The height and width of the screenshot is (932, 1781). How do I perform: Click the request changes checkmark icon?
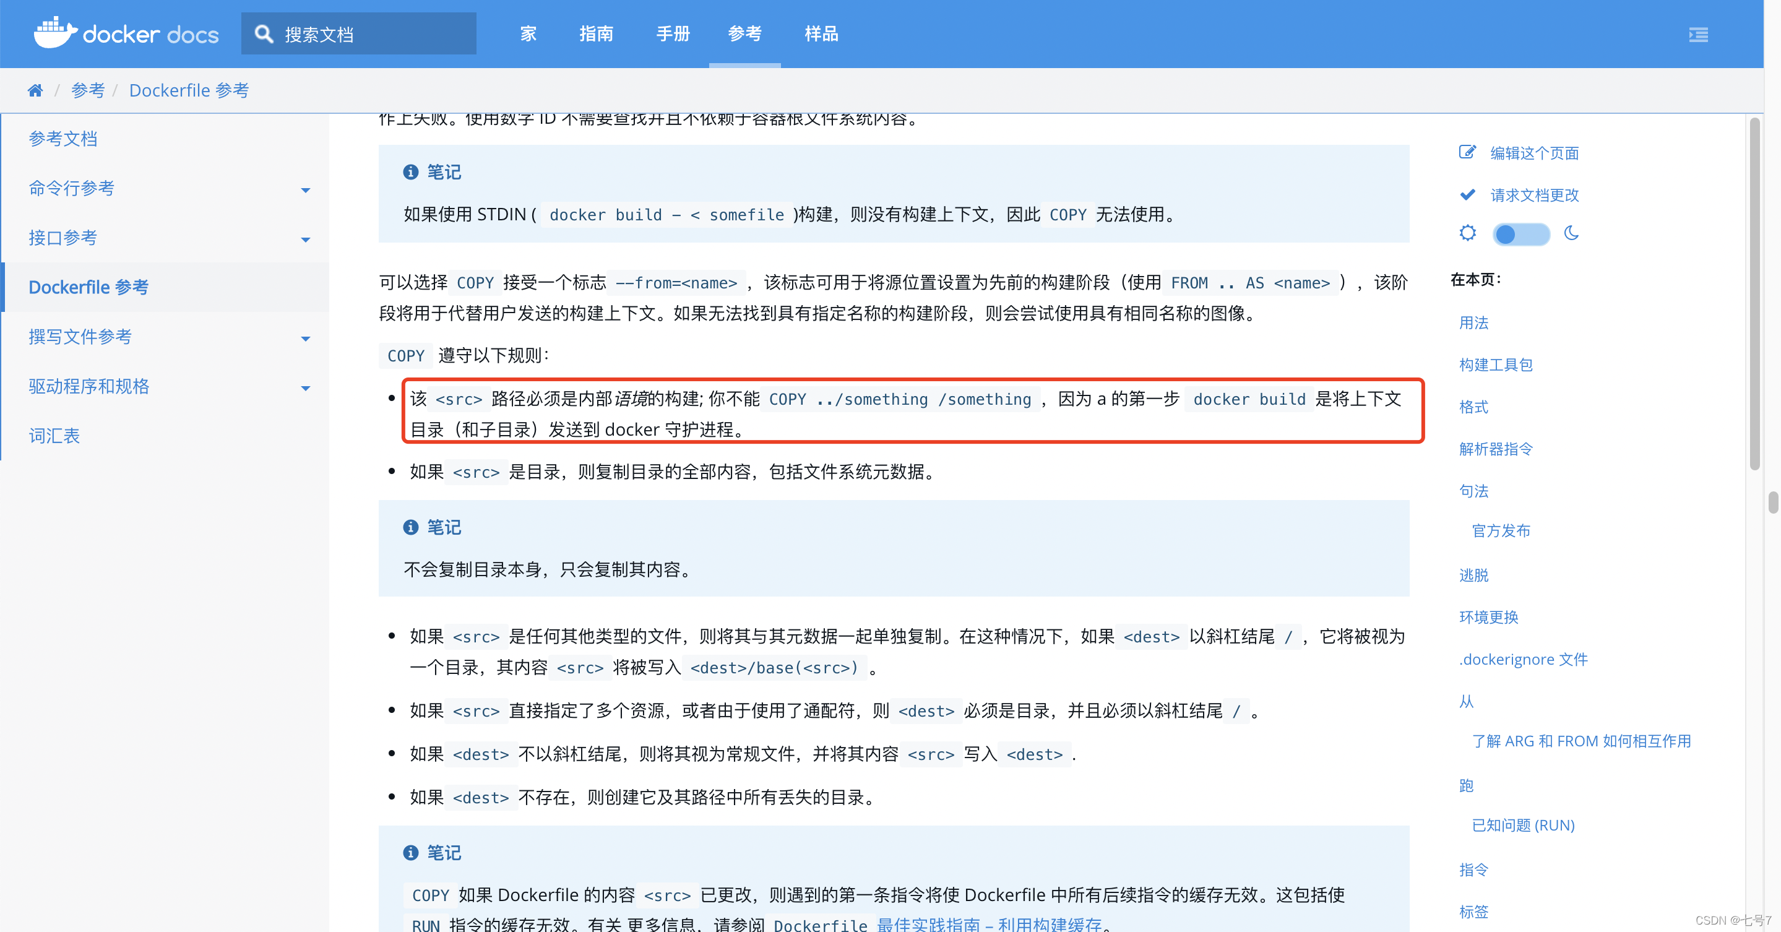[x=1467, y=195]
